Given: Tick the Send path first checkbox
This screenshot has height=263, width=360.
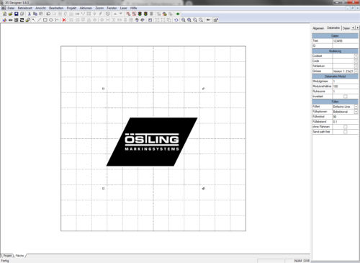Looking at the screenshot, I should [345, 132].
